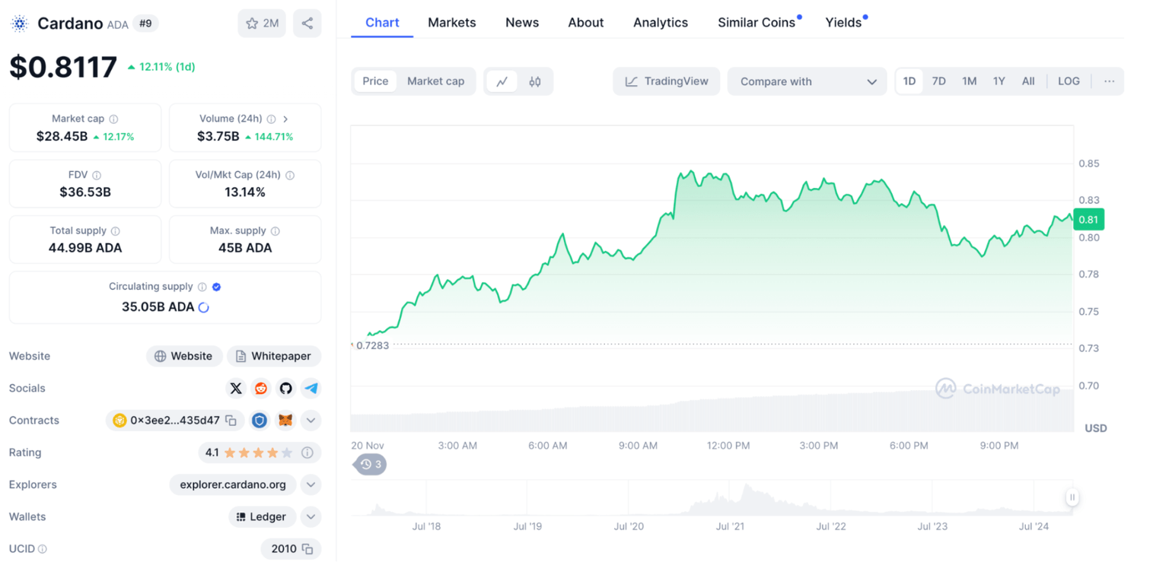Open Cardano's X (Twitter) social link

point(236,389)
